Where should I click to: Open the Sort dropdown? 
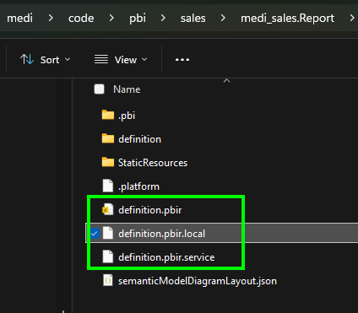pyautogui.click(x=45, y=60)
